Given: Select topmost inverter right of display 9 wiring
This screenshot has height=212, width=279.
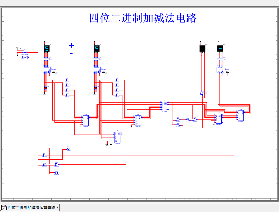Looking at the screenshot, I should [x=117, y=80].
